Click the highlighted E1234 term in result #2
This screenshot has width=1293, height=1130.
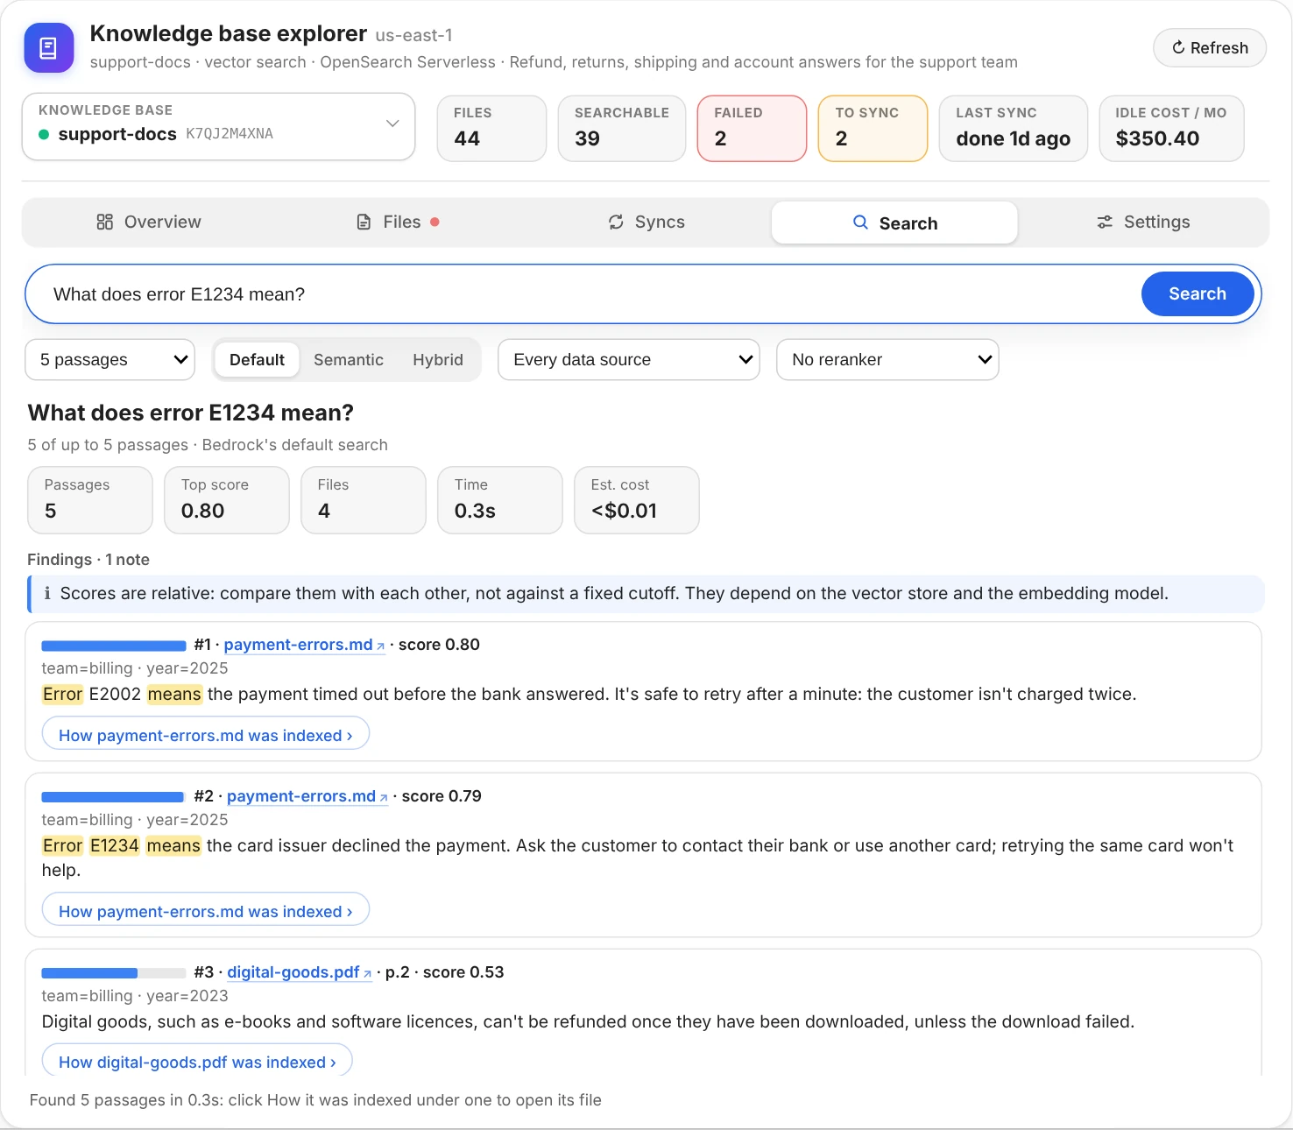[115, 846]
